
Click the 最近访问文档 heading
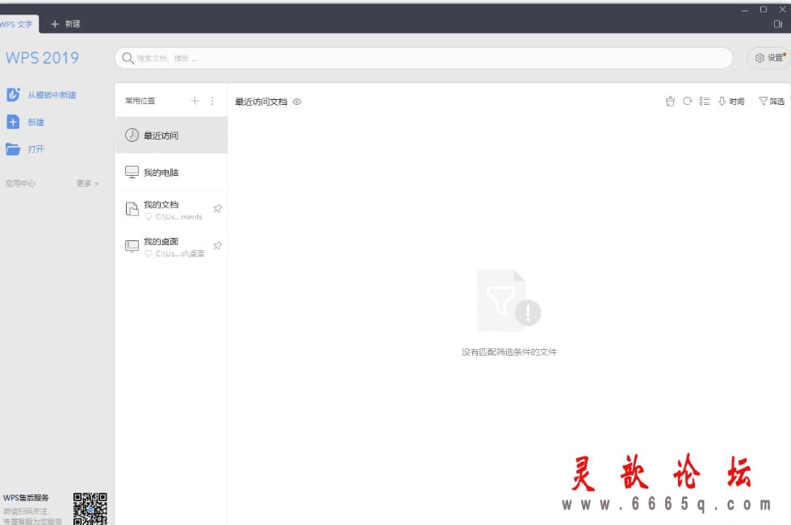261,102
